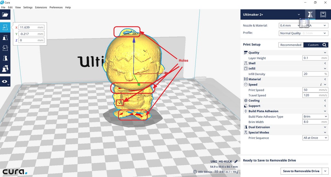
Task: Click pencil icon to rename UM2_HG-HULK
Action: (236, 162)
